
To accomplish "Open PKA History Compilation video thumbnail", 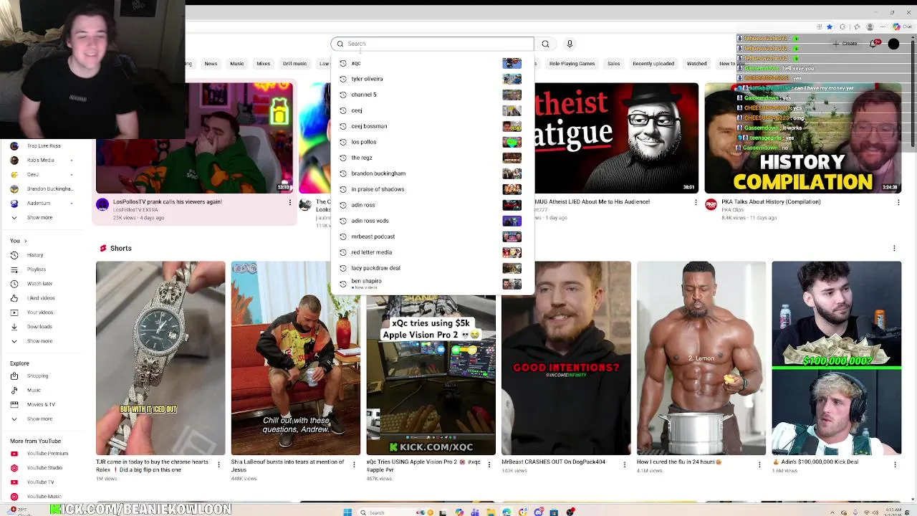I will (x=802, y=138).
